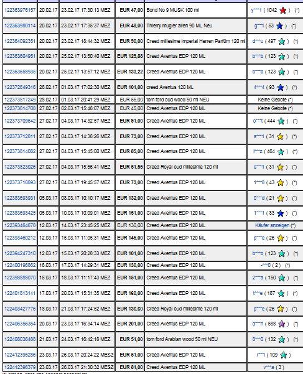Open buyer profile g***l
The width and height of the screenshot is (303, 374).
point(259,26)
